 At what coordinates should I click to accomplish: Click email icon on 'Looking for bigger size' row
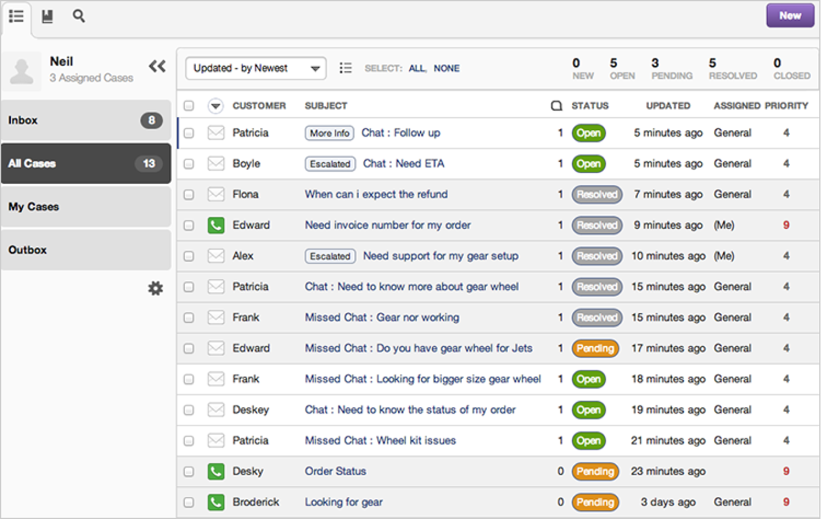[x=216, y=379]
